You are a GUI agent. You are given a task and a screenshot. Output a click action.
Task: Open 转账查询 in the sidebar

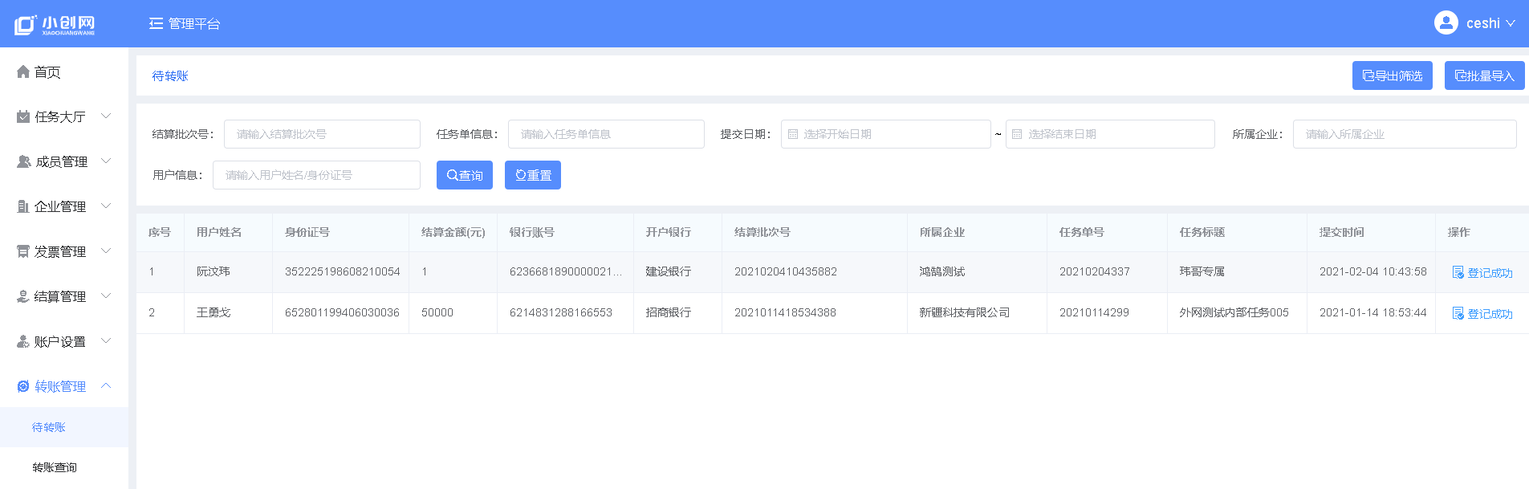coord(55,467)
